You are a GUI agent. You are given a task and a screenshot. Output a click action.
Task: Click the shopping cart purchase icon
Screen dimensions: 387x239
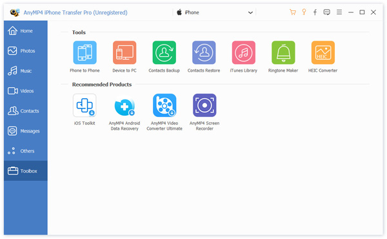(x=293, y=12)
